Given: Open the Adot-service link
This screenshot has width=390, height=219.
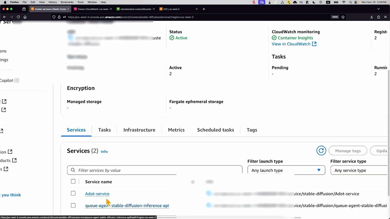Looking at the screenshot, I should tap(97, 194).
